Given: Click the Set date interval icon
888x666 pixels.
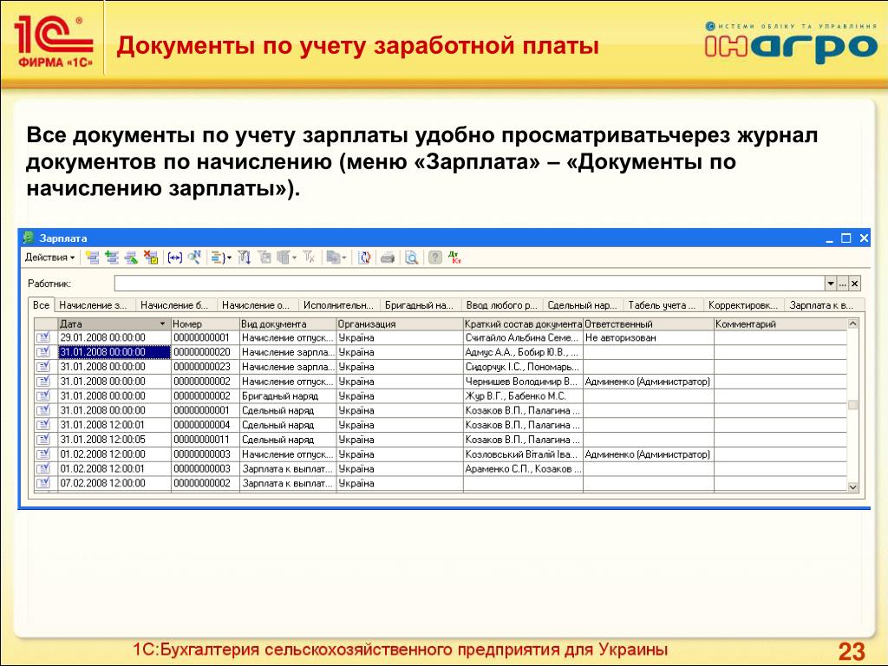Looking at the screenshot, I should (175, 258).
